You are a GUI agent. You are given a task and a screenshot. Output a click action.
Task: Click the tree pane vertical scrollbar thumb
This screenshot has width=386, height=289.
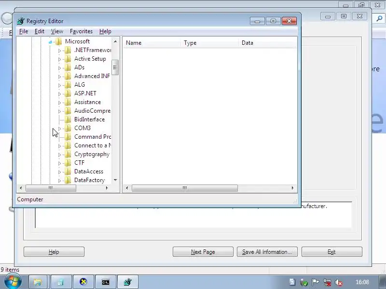tap(115, 67)
